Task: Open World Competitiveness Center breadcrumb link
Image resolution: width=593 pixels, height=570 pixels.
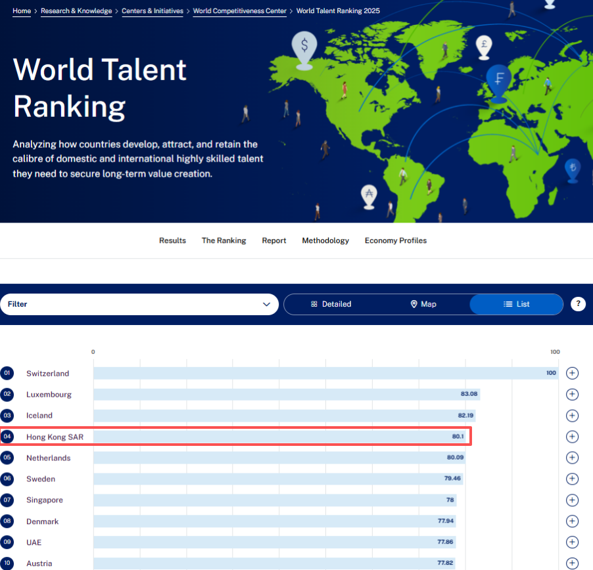Action: pos(239,11)
